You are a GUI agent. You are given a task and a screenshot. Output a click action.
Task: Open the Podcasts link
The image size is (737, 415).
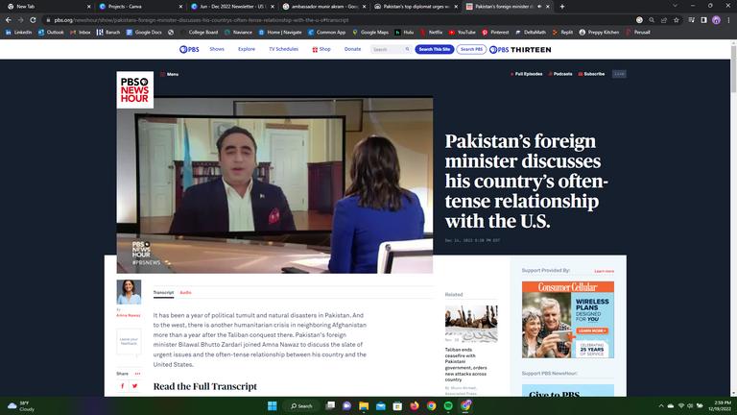point(560,74)
